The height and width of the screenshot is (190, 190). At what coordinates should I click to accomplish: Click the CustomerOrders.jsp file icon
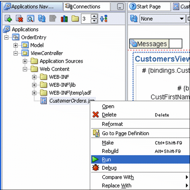click(x=44, y=101)
